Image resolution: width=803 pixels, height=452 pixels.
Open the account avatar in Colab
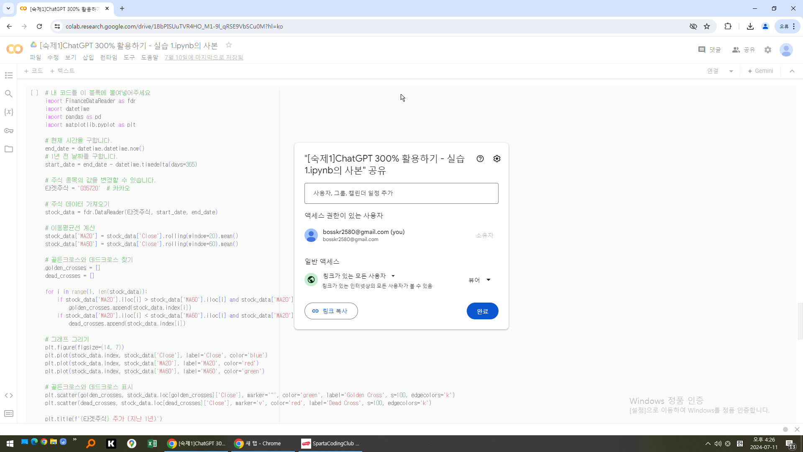click(x=786, y=50)
